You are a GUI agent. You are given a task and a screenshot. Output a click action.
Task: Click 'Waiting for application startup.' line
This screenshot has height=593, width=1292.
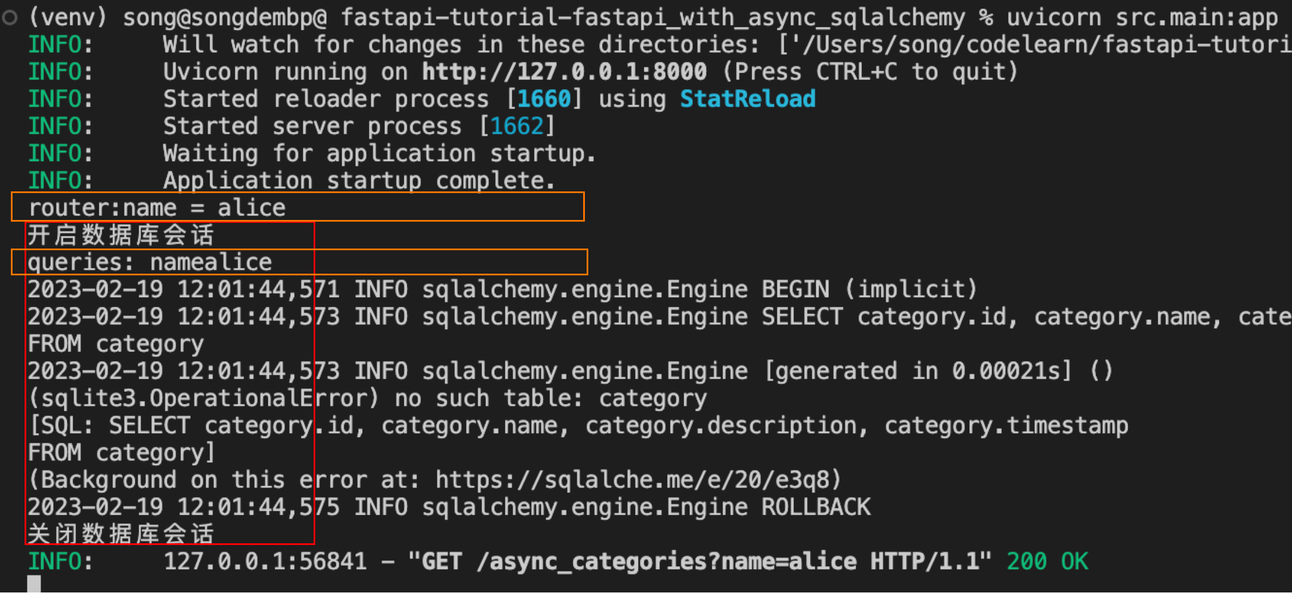tap(379, 154)
